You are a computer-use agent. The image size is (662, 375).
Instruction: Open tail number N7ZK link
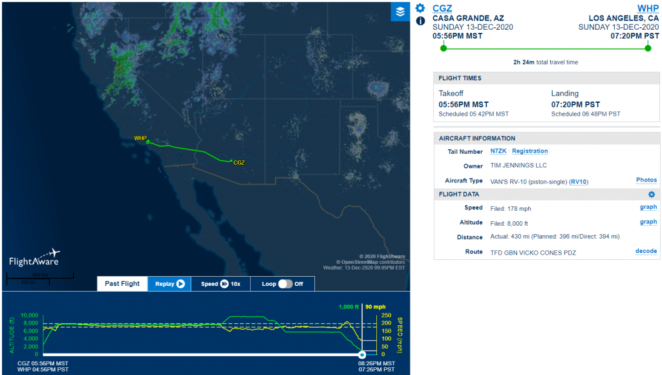click(498, 151)
